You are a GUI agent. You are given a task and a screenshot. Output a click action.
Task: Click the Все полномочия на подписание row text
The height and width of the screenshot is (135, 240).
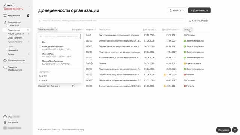(x=119, y=35)
